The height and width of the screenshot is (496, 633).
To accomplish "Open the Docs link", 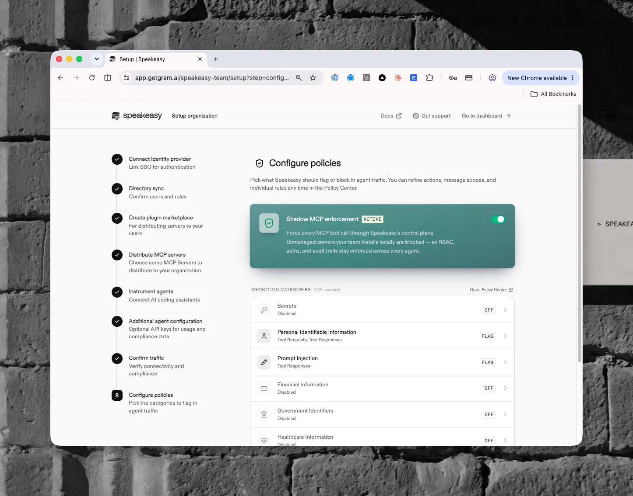I will pos(391,116).
